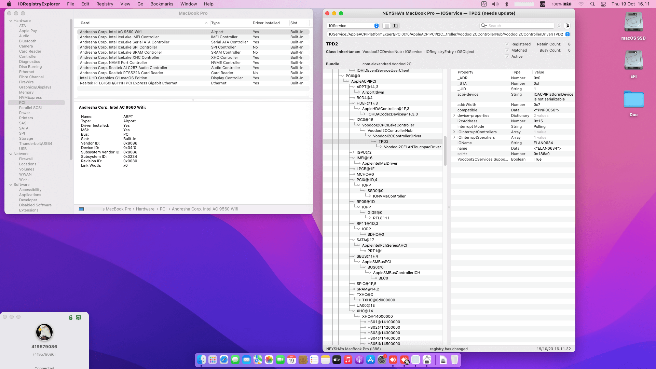The width and height of the screenshot is (656, 369).
Task: Open the IOService plane dropdown
Action: pos(353,26)
